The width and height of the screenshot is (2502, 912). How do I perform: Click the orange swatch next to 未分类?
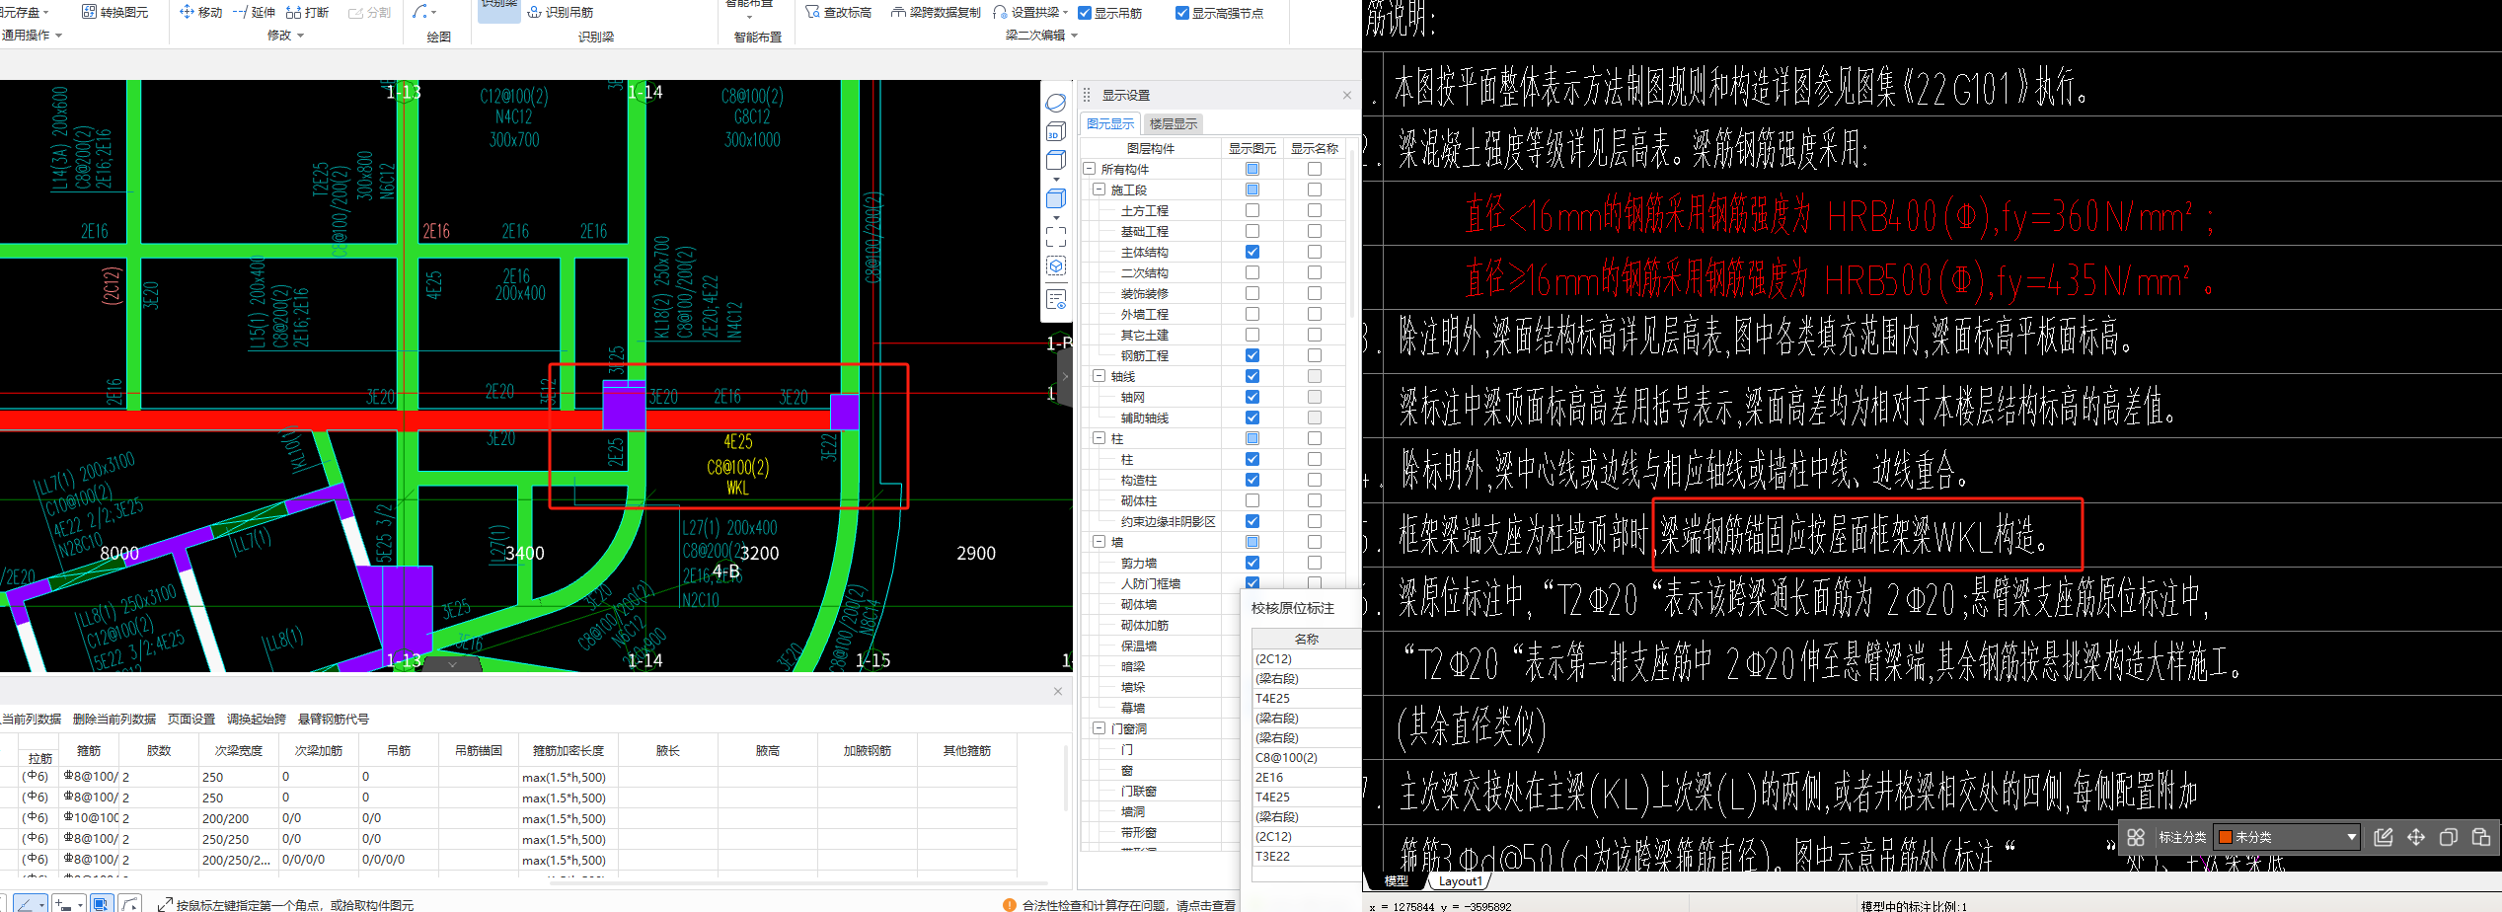[2226, 837]
